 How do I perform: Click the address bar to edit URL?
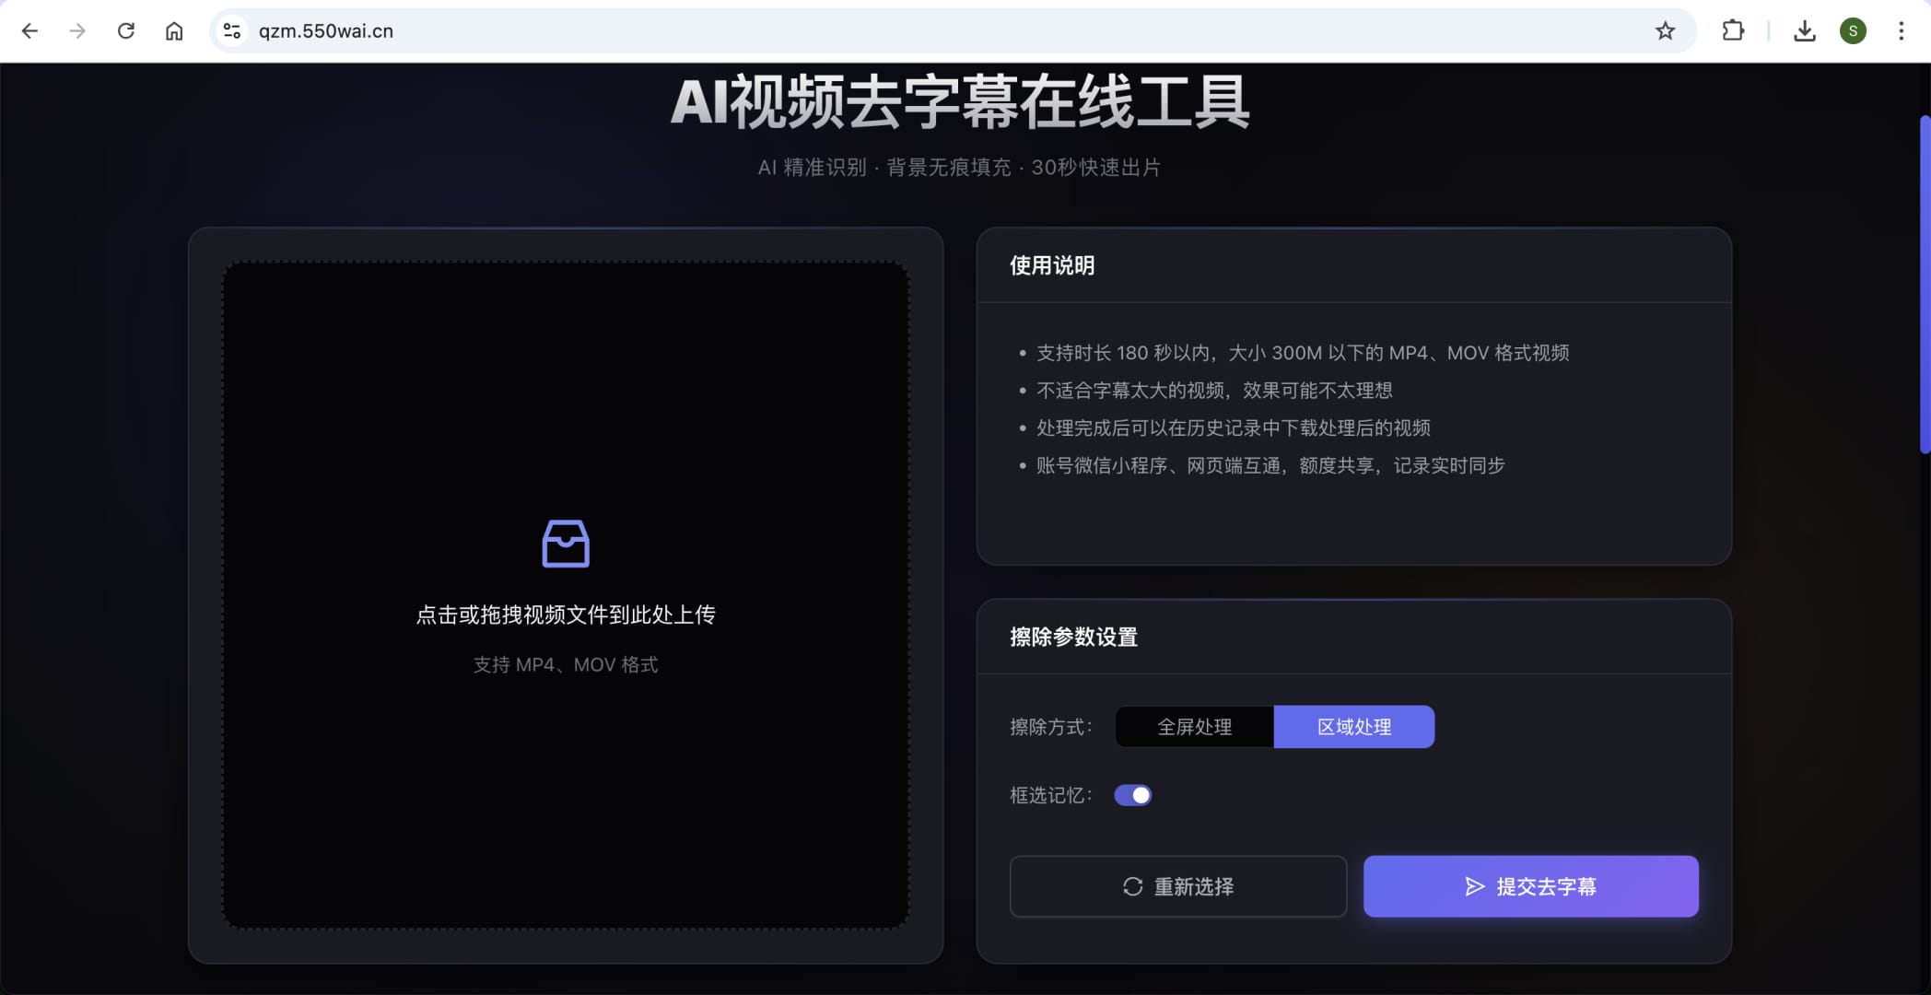[645, 30]
